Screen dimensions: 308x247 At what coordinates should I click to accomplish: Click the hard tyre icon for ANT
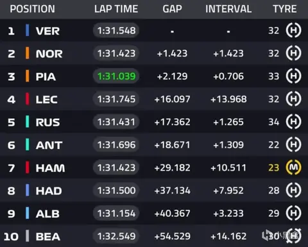pos(293,144)
